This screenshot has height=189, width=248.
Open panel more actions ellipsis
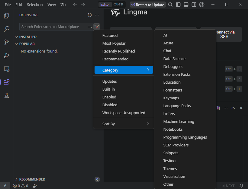coord(226,108)
